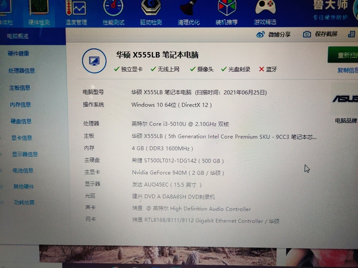Click the 蓝牙 red cross status

point(268,69)
